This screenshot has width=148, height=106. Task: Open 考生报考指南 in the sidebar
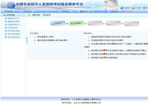(13, 34)
